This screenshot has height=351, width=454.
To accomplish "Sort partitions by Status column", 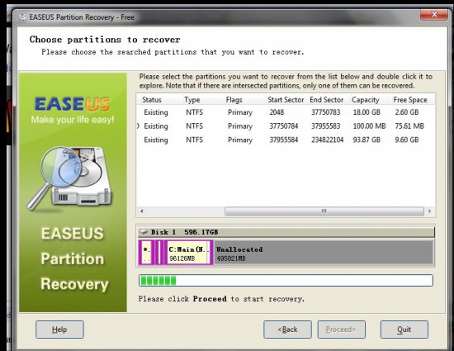I will [x=152, y=100].
